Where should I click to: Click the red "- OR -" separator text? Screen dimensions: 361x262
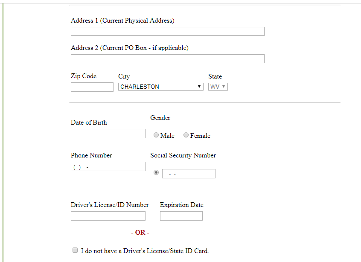click(x=140, y=233)
